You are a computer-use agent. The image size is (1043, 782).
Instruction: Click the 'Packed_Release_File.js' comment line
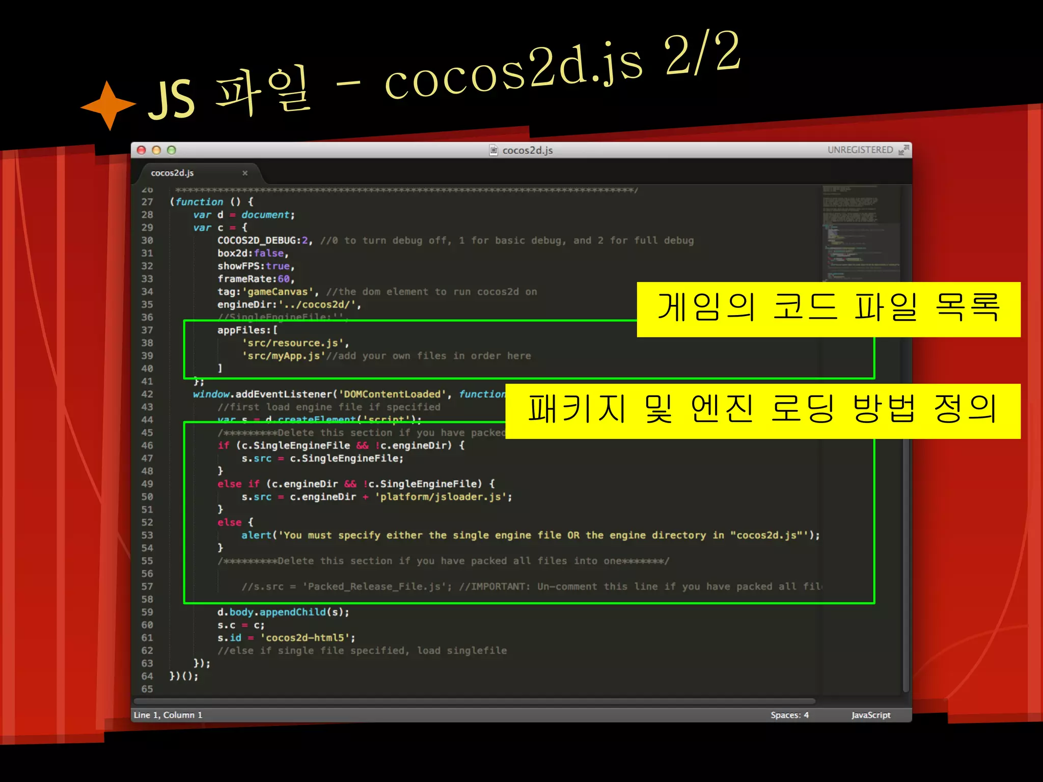pos(532,586)
